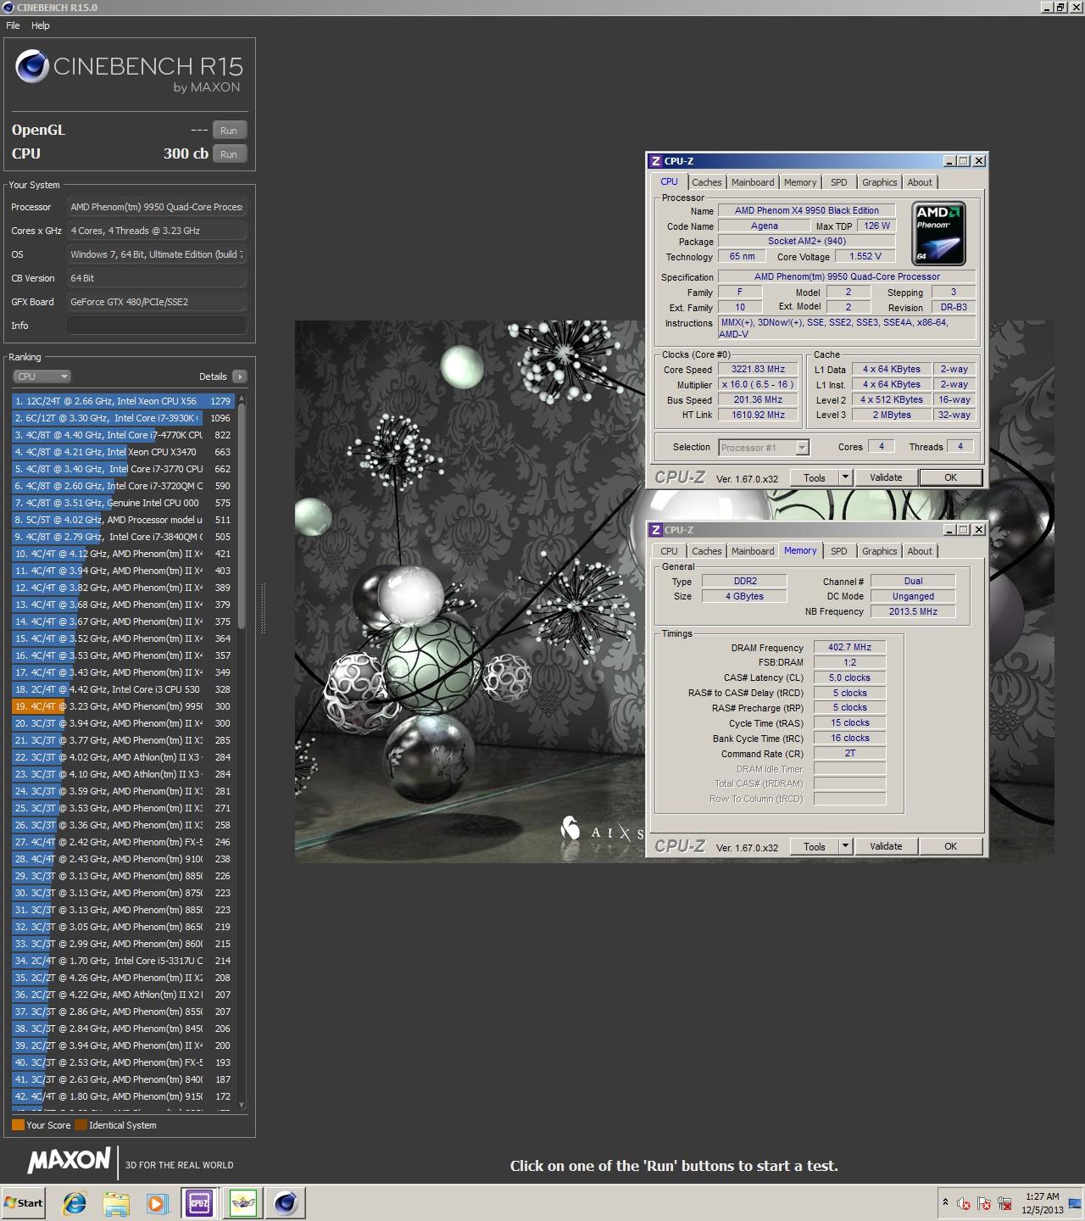The image size is (1085, 1221).
Task: Click the Your Score orange swatch
Action: (x=18, y=1125)
